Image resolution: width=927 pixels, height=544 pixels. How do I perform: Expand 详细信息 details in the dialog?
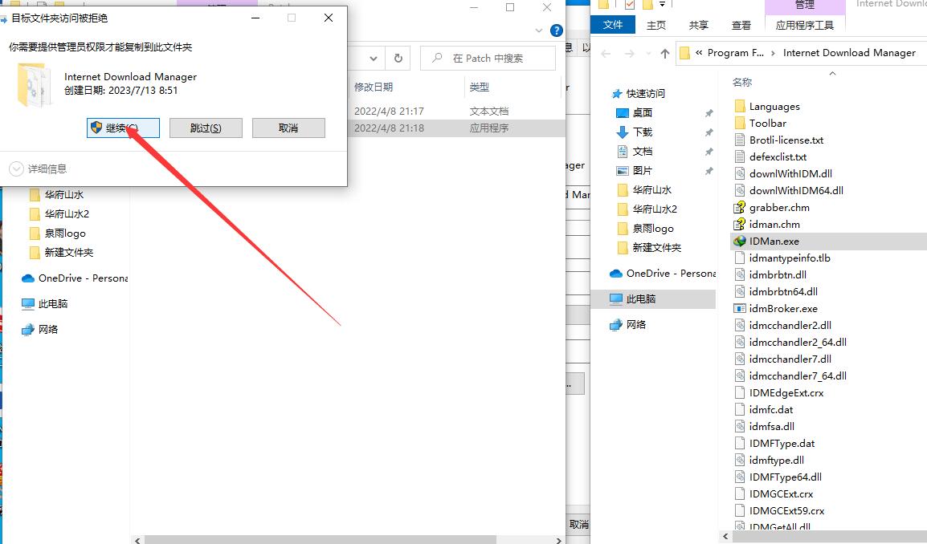click(39, 169)
